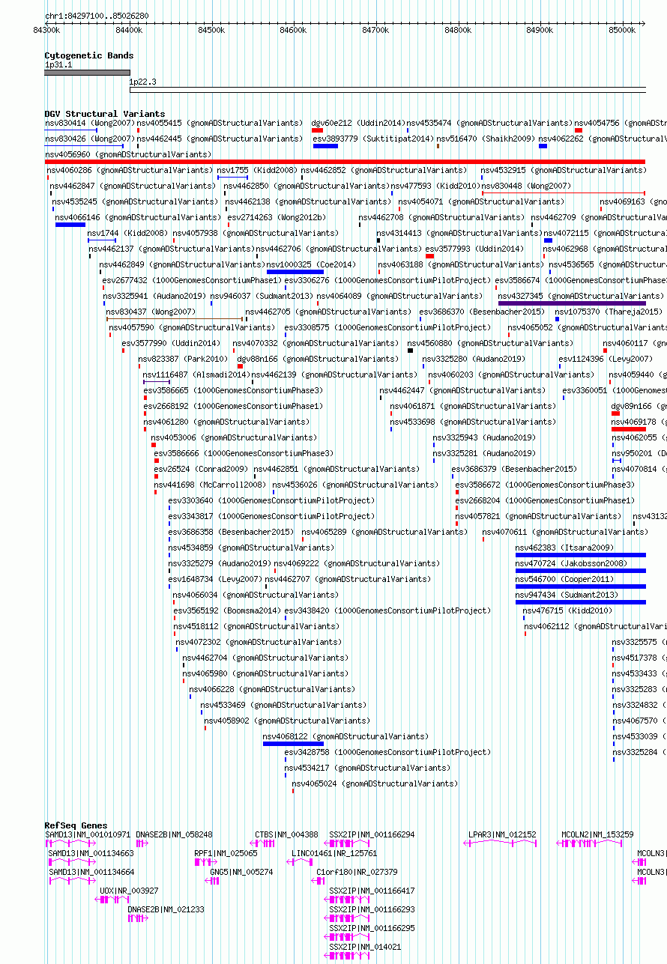
Task: Open gene SSX2IP|NM_014021
Action: [x=365, y=947]
